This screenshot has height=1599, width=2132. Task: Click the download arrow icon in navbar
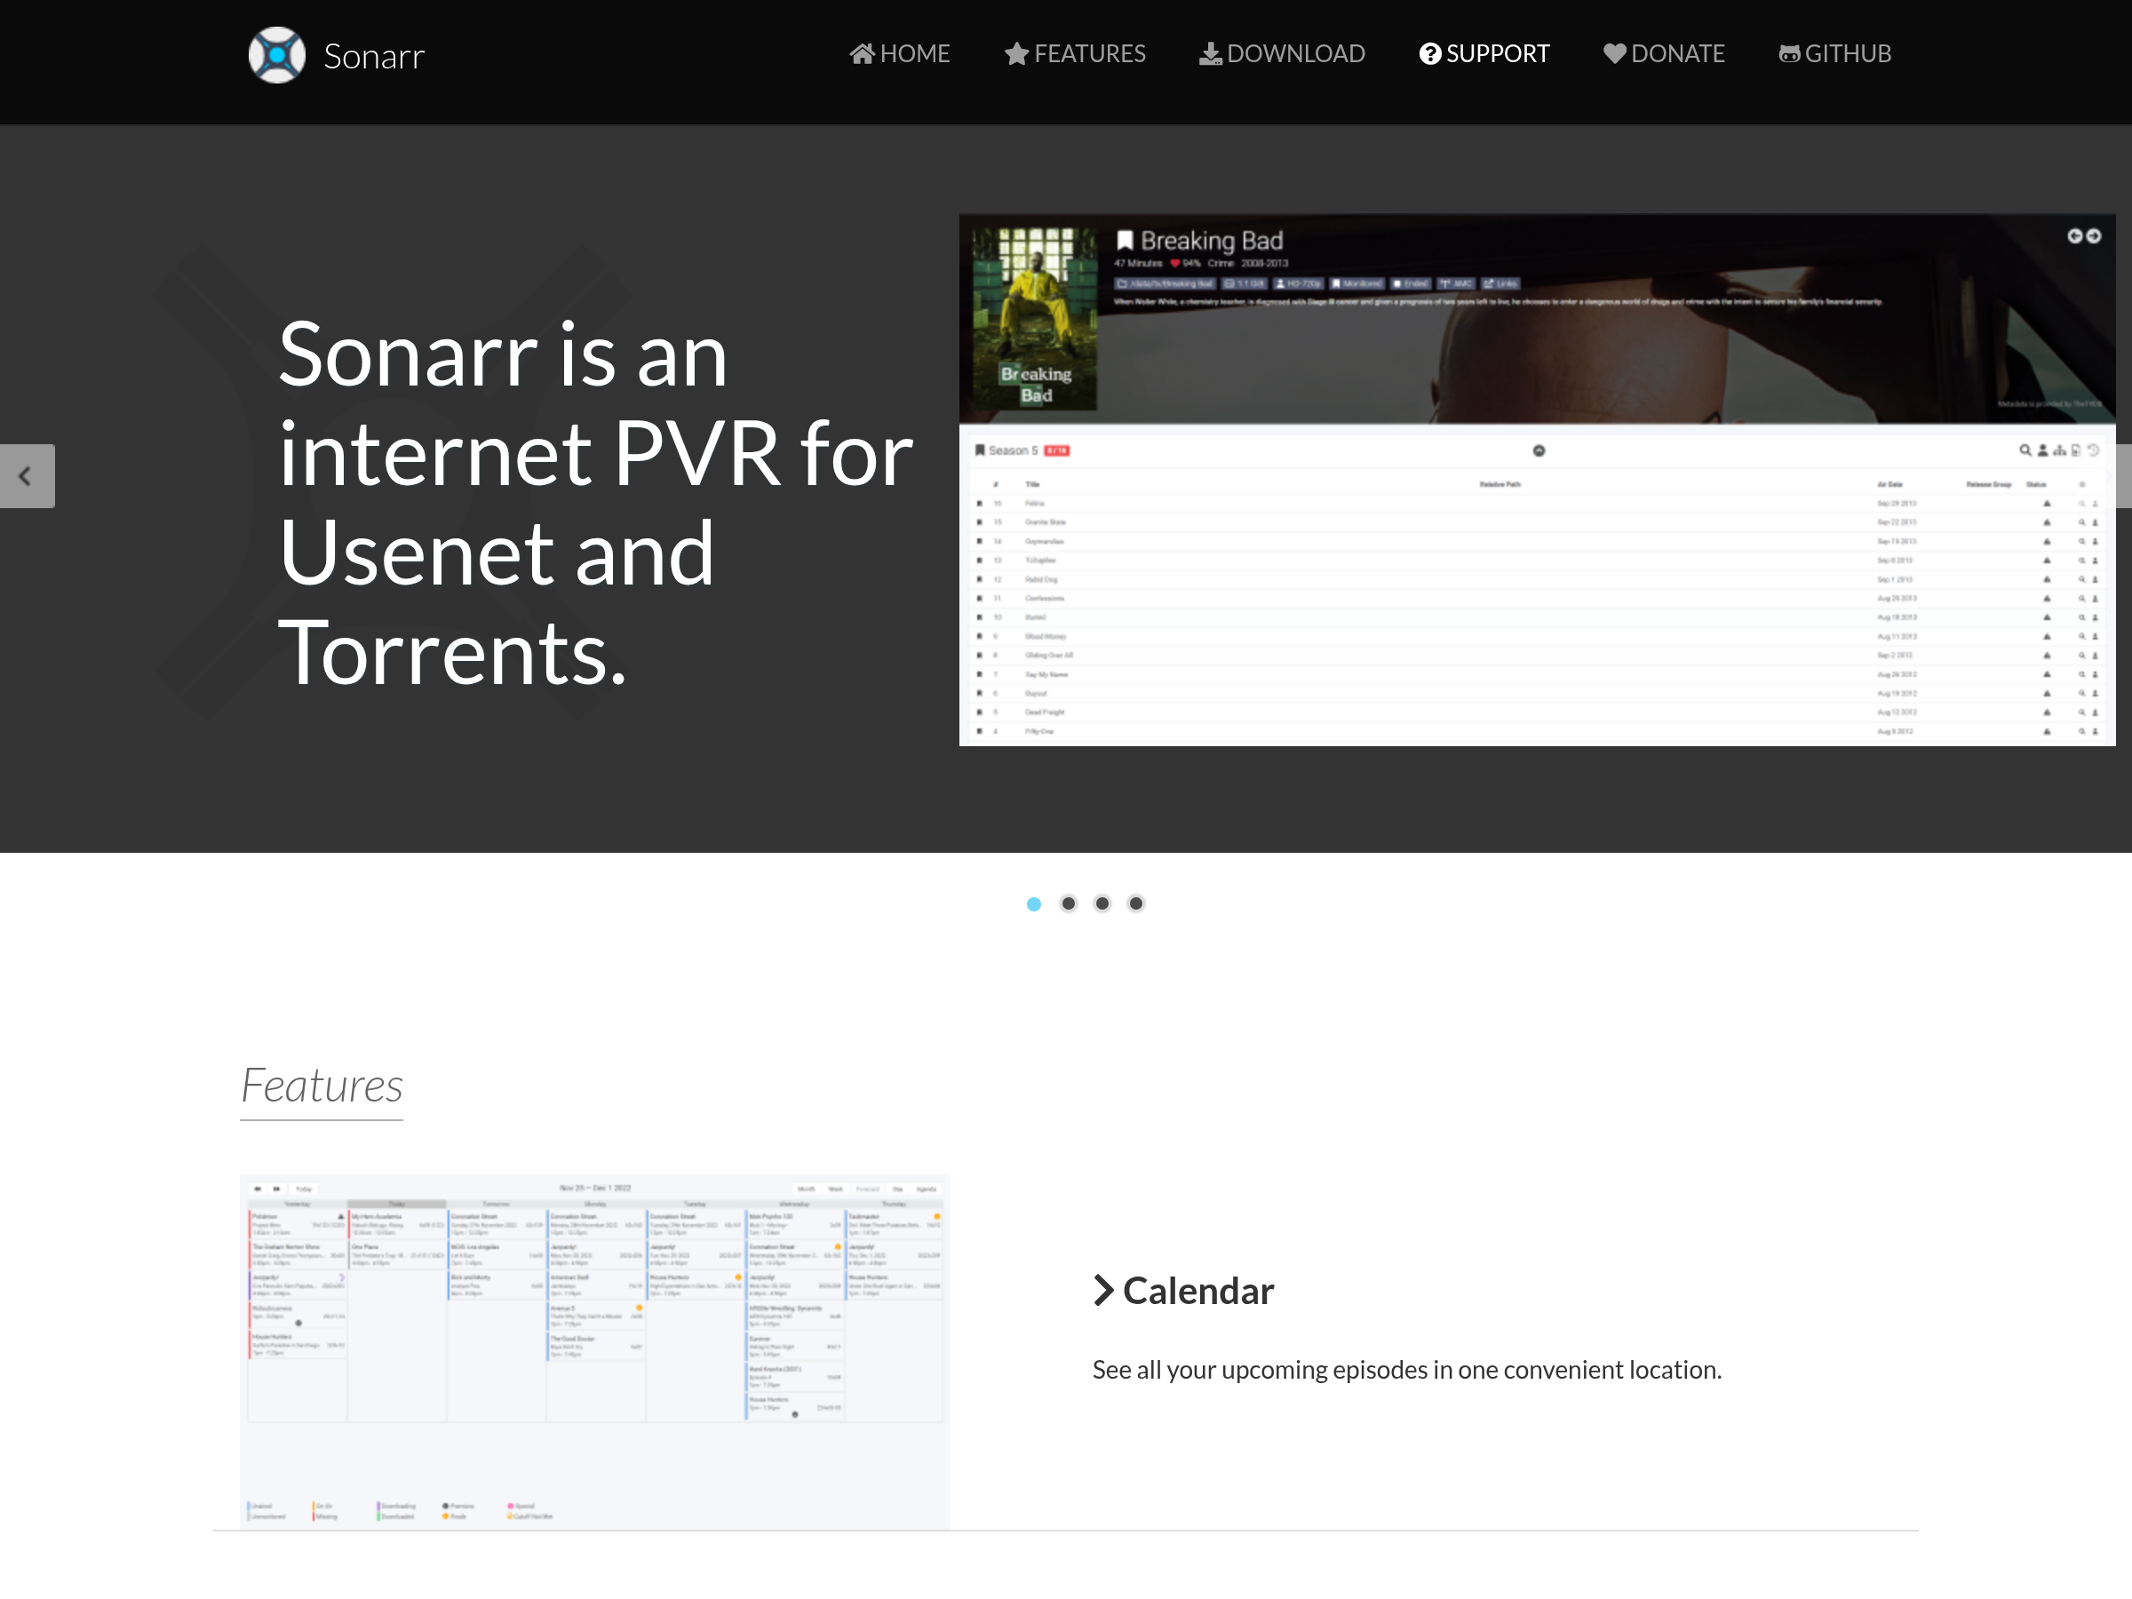[x=1210, y=54]
